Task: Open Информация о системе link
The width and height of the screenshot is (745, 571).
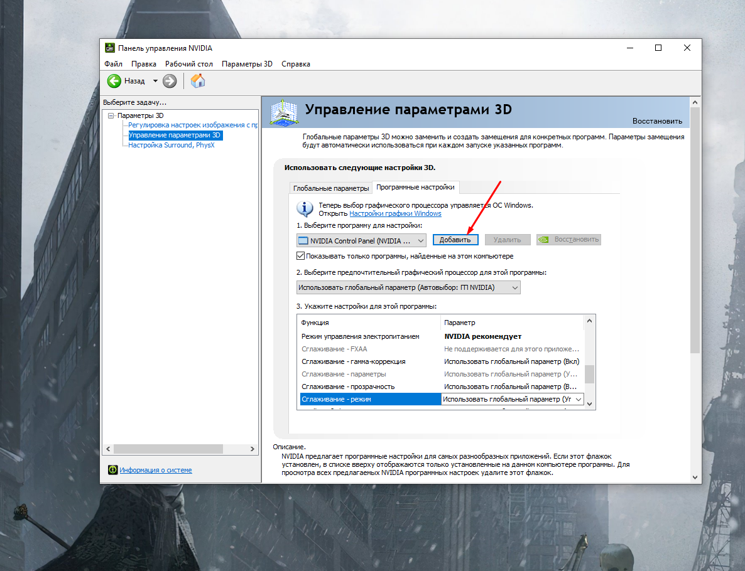Action: coord(155,470)
